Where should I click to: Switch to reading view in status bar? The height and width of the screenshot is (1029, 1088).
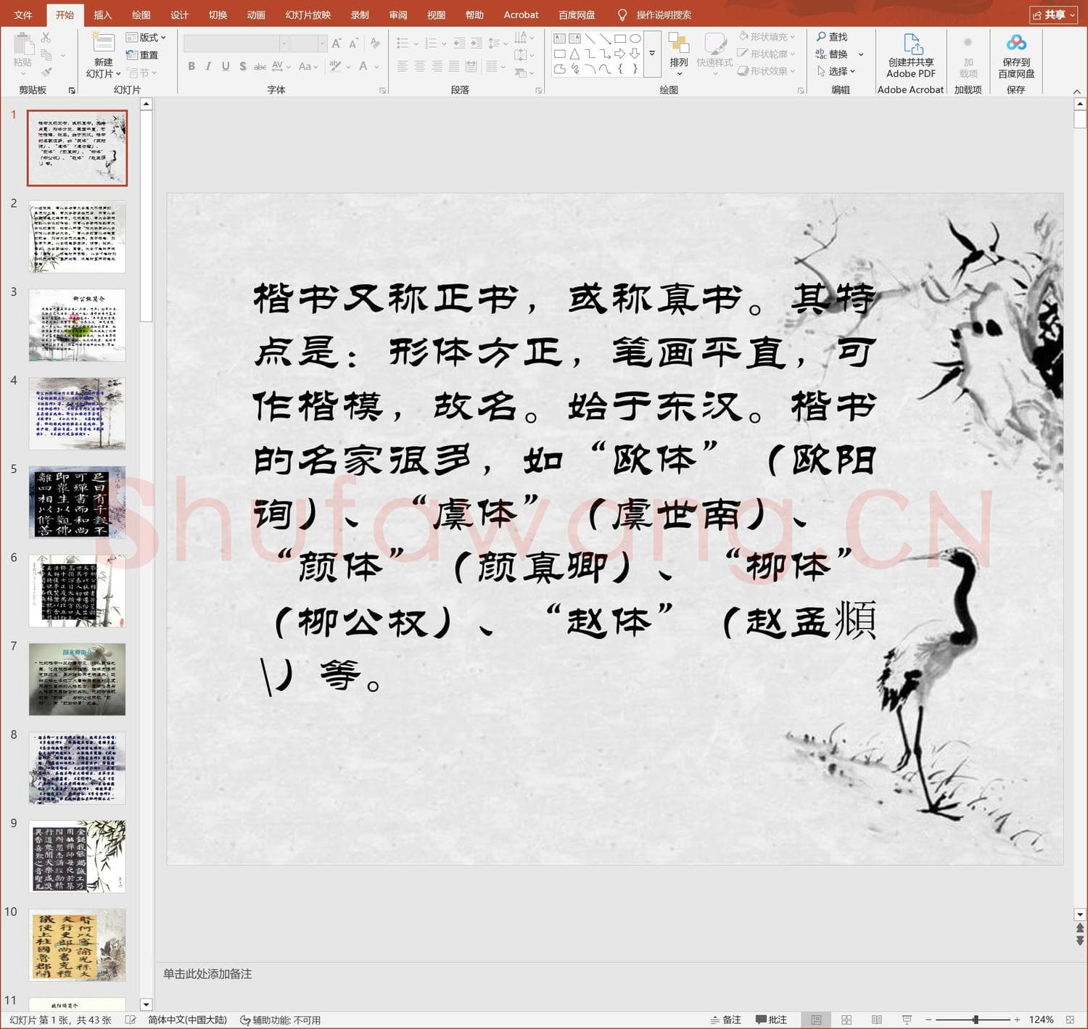876,1020
